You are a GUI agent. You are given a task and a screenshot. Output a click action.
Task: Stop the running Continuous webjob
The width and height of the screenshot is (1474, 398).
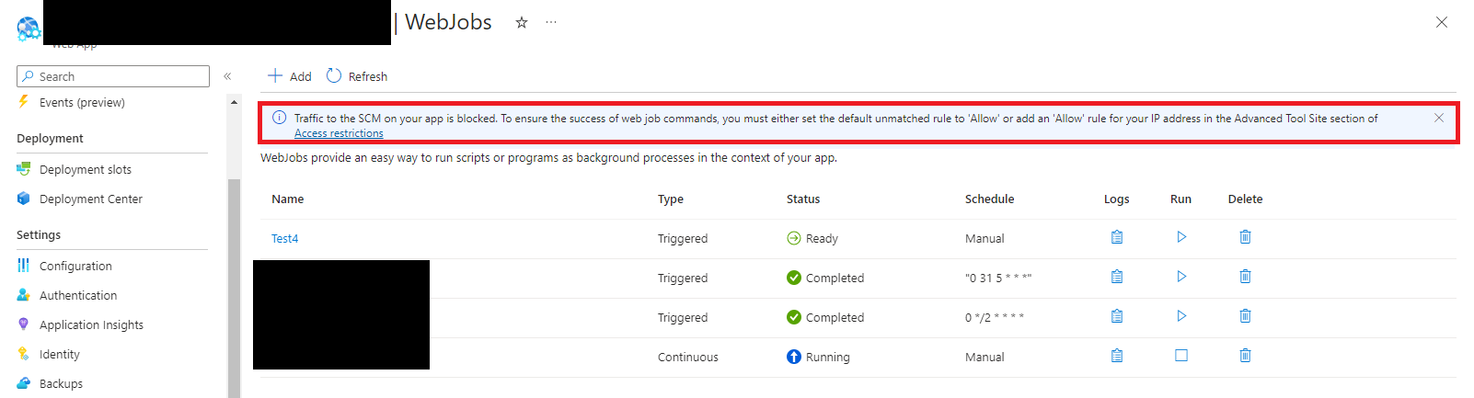[x=1181, y=356]
